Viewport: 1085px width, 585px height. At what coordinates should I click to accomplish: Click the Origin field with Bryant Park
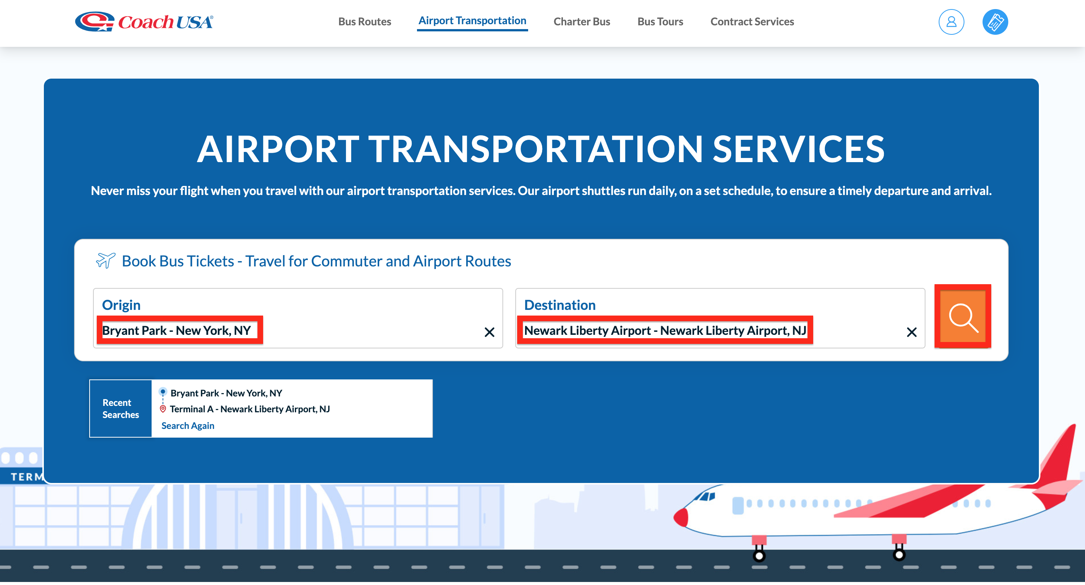177,331
